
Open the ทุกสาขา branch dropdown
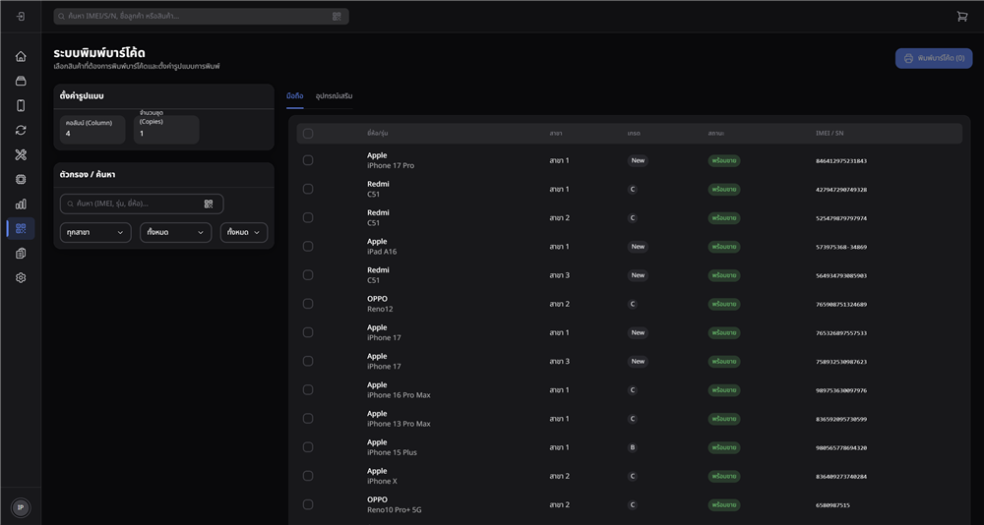(x=95, y=232)
